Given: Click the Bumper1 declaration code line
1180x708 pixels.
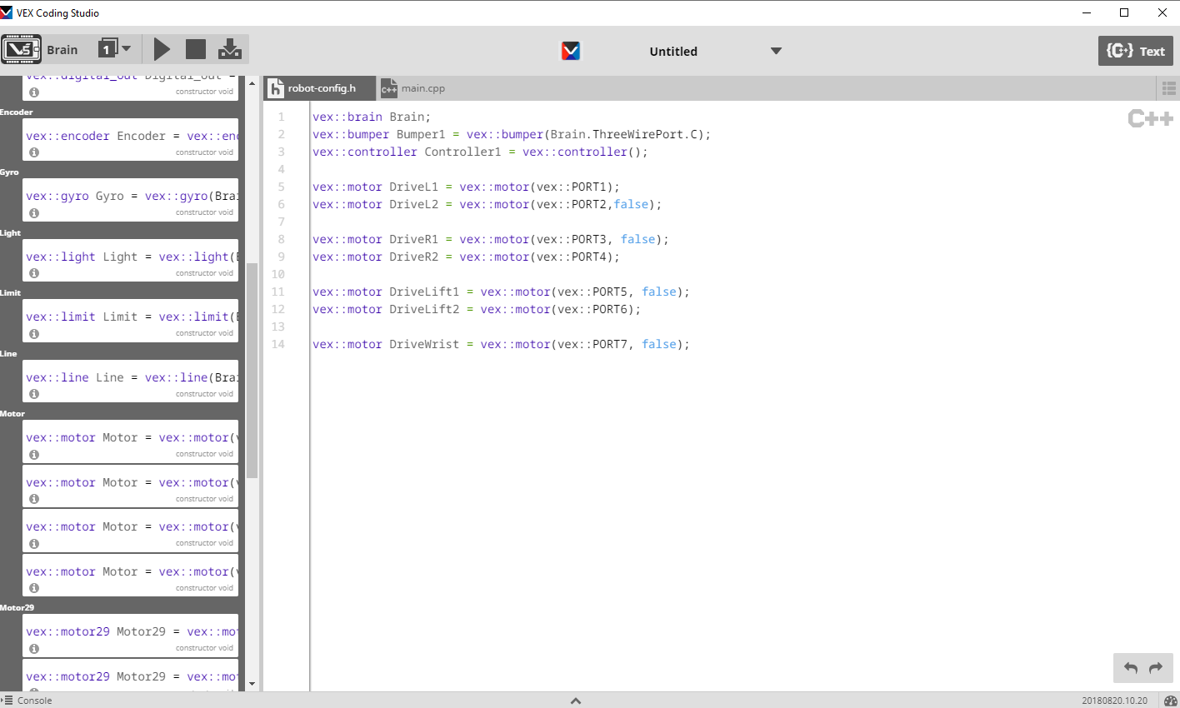Looking at the screenshot, I should (512, 135).
